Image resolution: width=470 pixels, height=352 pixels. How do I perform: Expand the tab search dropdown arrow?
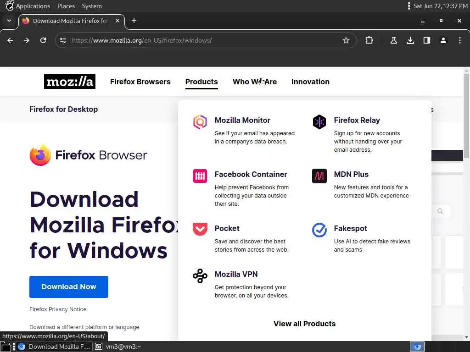9,21
